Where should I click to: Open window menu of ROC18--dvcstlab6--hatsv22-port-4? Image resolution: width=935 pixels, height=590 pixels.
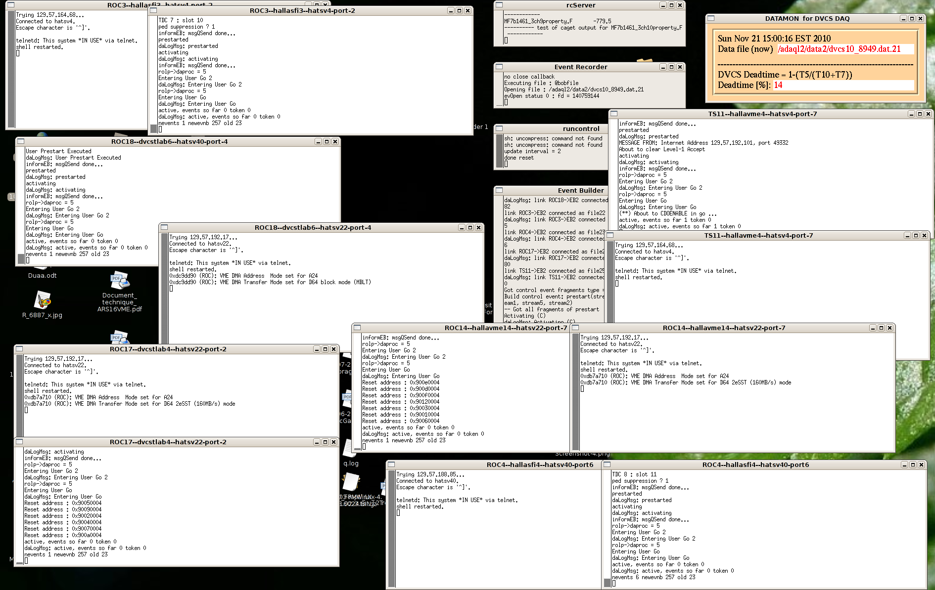[164, 227]
